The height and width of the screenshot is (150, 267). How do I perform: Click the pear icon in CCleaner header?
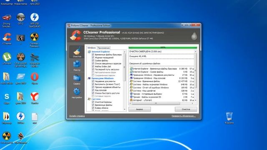click(x=194, y=36)
